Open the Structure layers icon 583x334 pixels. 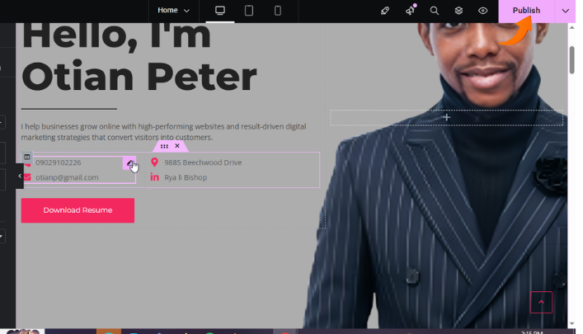tap(458, 11)
